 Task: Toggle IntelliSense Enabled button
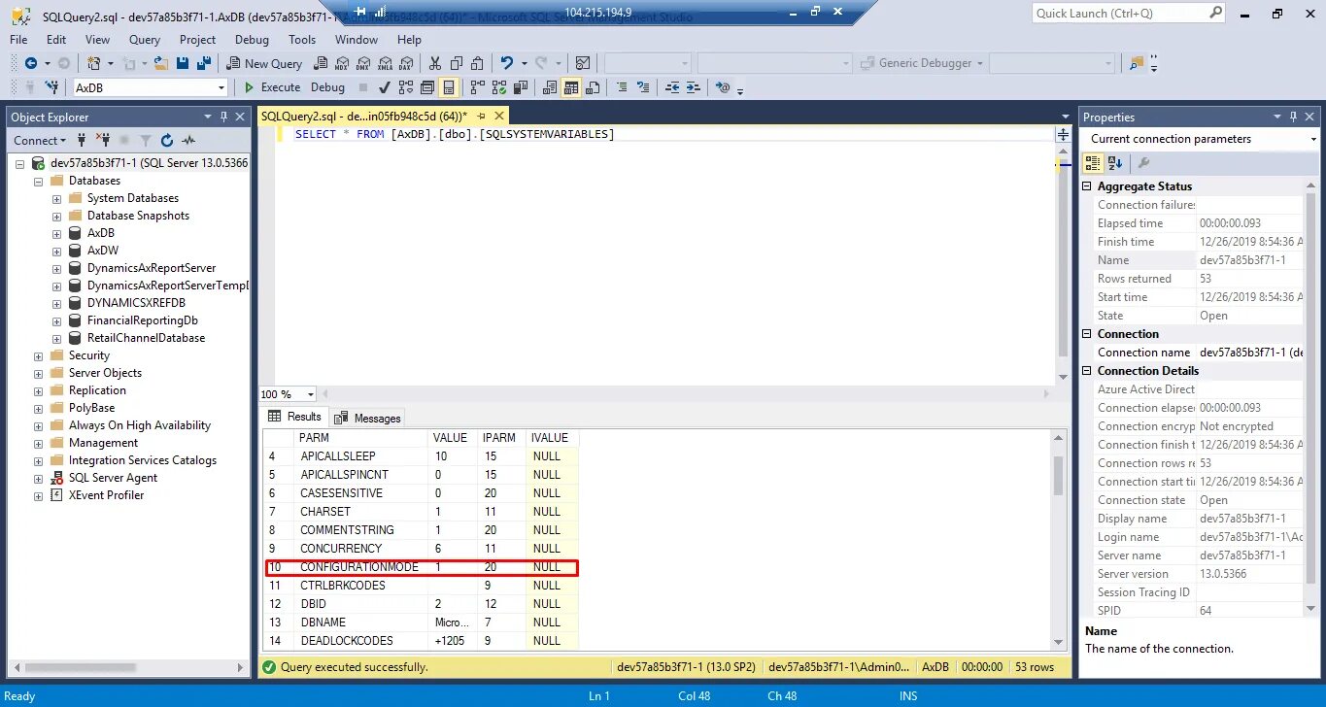click(x=449, y=87)
